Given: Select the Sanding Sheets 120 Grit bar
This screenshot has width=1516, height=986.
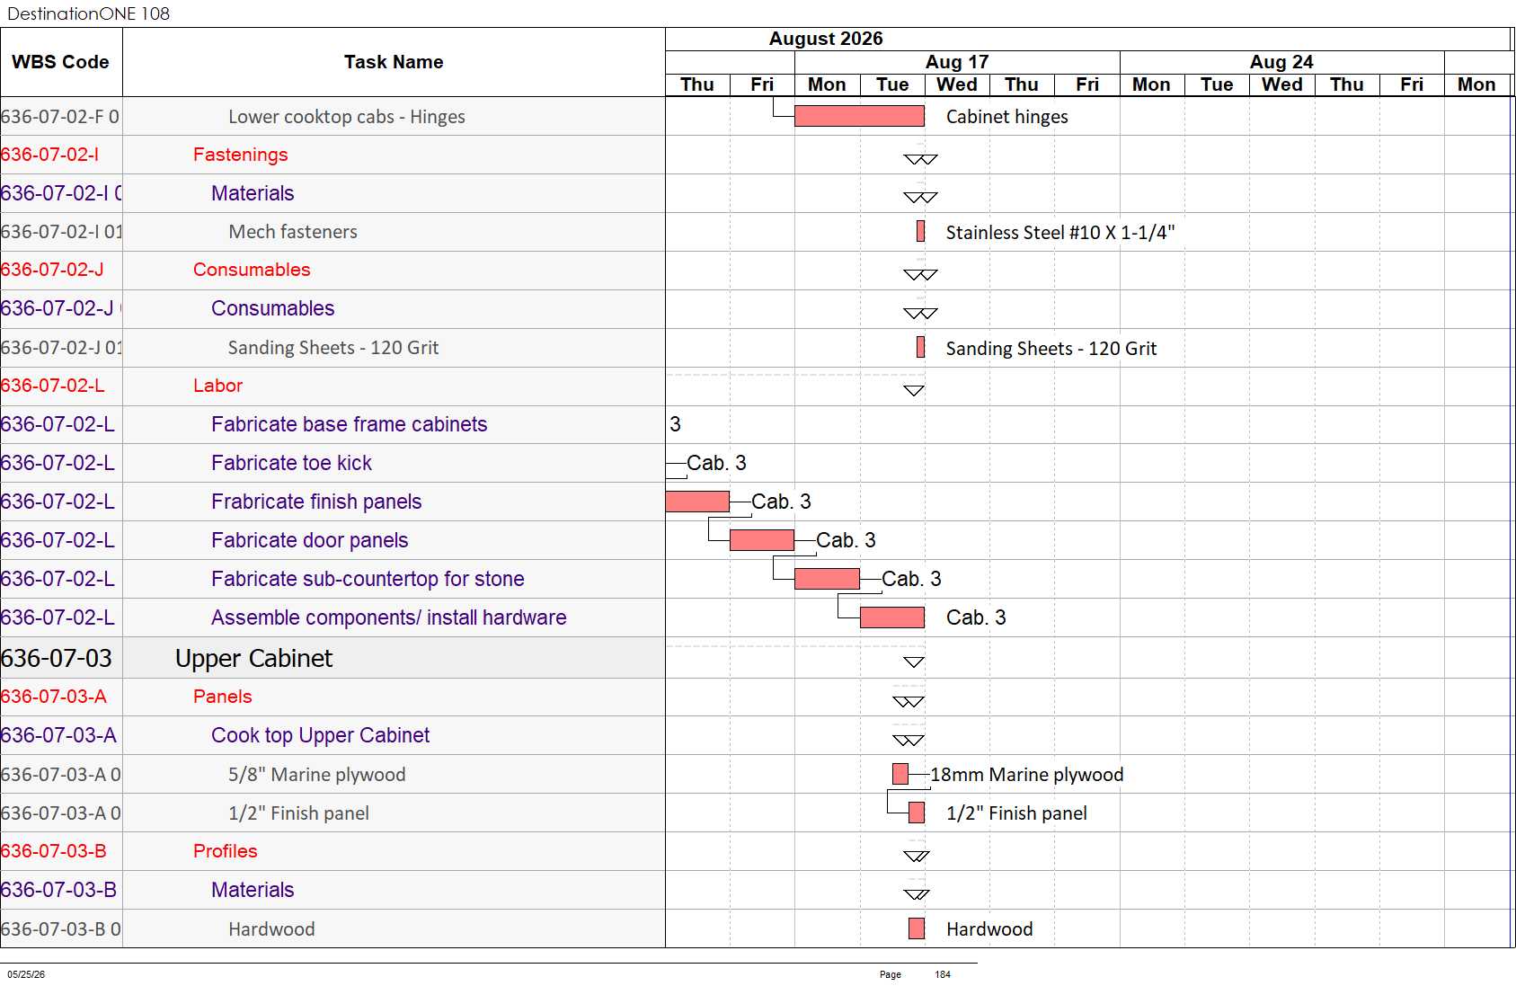Looking at the screenshot, I should (x=920, y=347).
